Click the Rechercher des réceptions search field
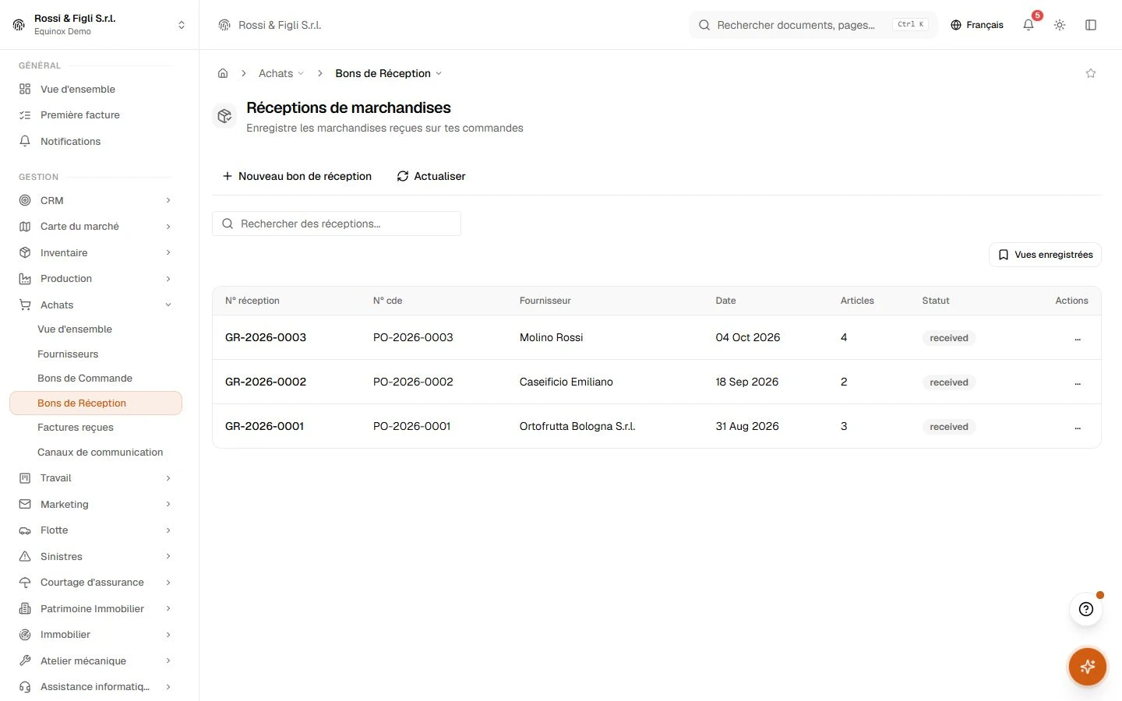This screenshot has height=701, width=1122. [337, 224]
